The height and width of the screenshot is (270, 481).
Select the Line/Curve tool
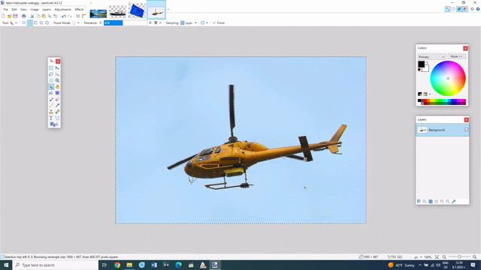57,118
